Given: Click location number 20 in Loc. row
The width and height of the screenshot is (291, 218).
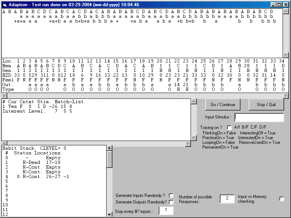Looking at the screenshot, I should pos(159,61).
